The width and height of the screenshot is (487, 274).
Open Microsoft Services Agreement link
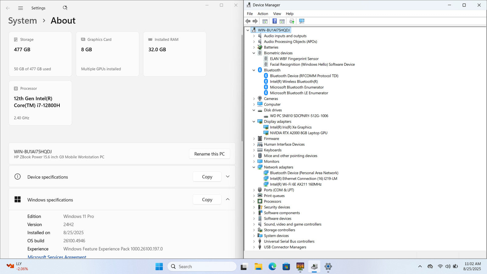pos(57,257)
